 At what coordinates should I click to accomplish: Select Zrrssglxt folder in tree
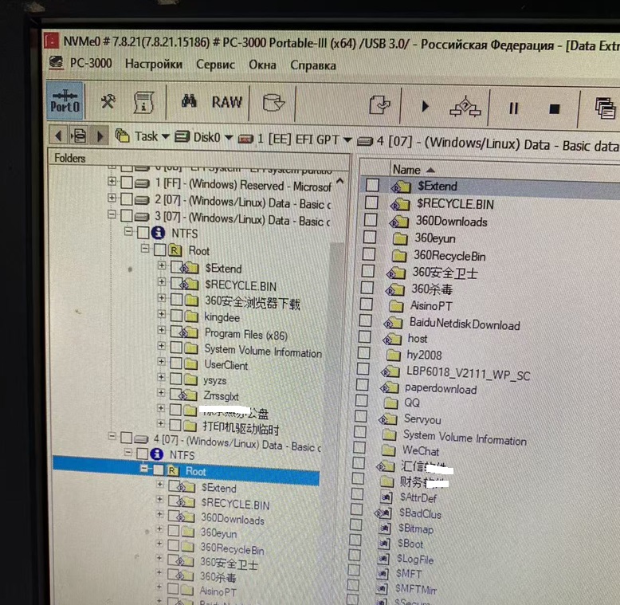(221, 396)
